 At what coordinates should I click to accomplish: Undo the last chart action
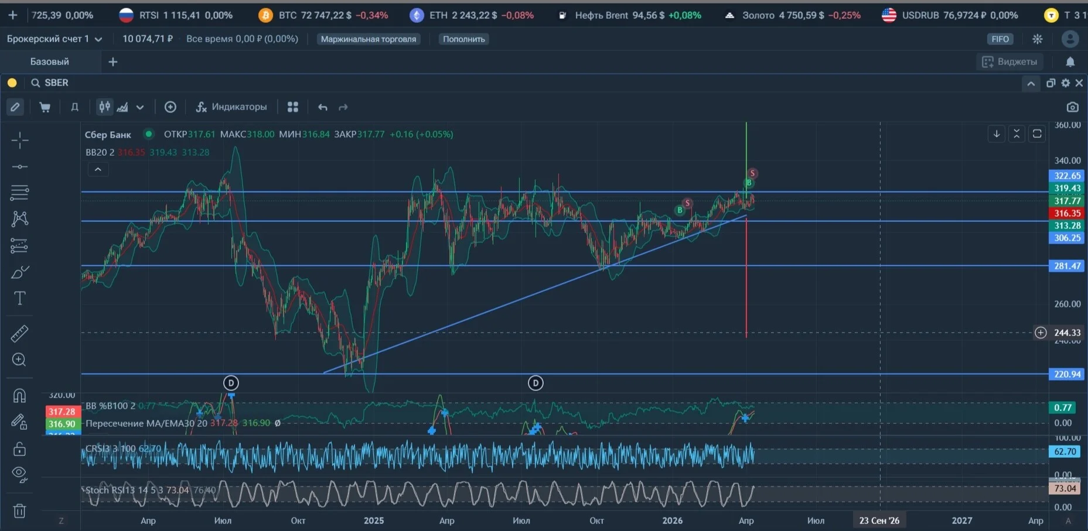[322, 107]
